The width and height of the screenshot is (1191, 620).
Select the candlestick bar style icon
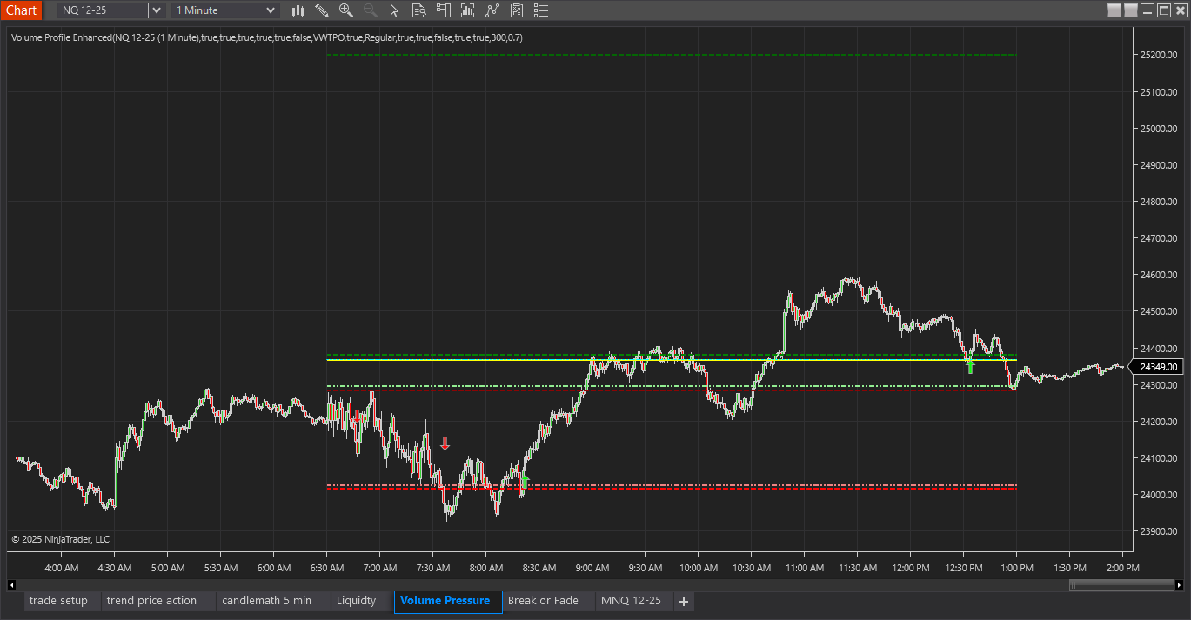[x=298, y=10]
